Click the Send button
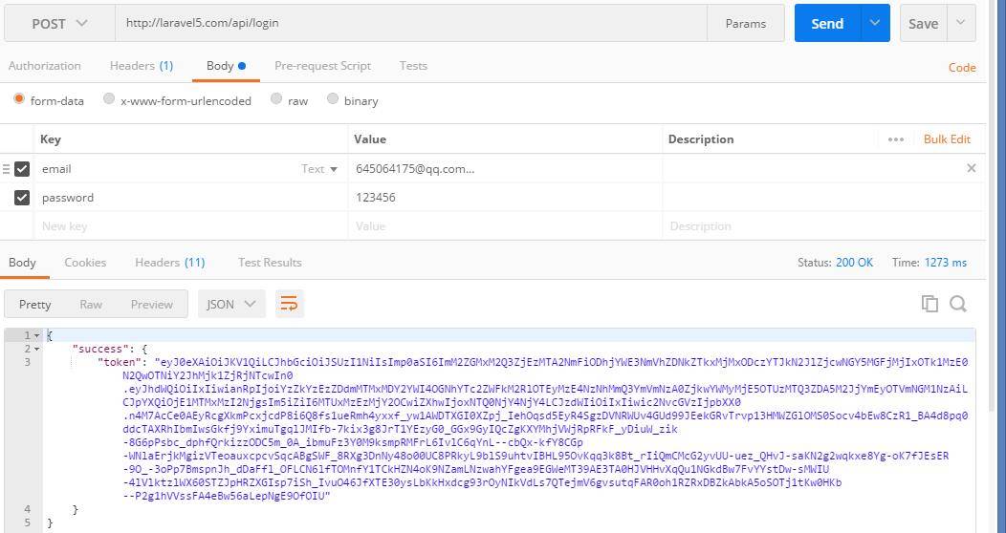 (827, 23)
